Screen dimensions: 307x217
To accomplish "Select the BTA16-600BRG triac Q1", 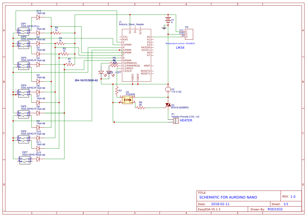I will (168, 105).
